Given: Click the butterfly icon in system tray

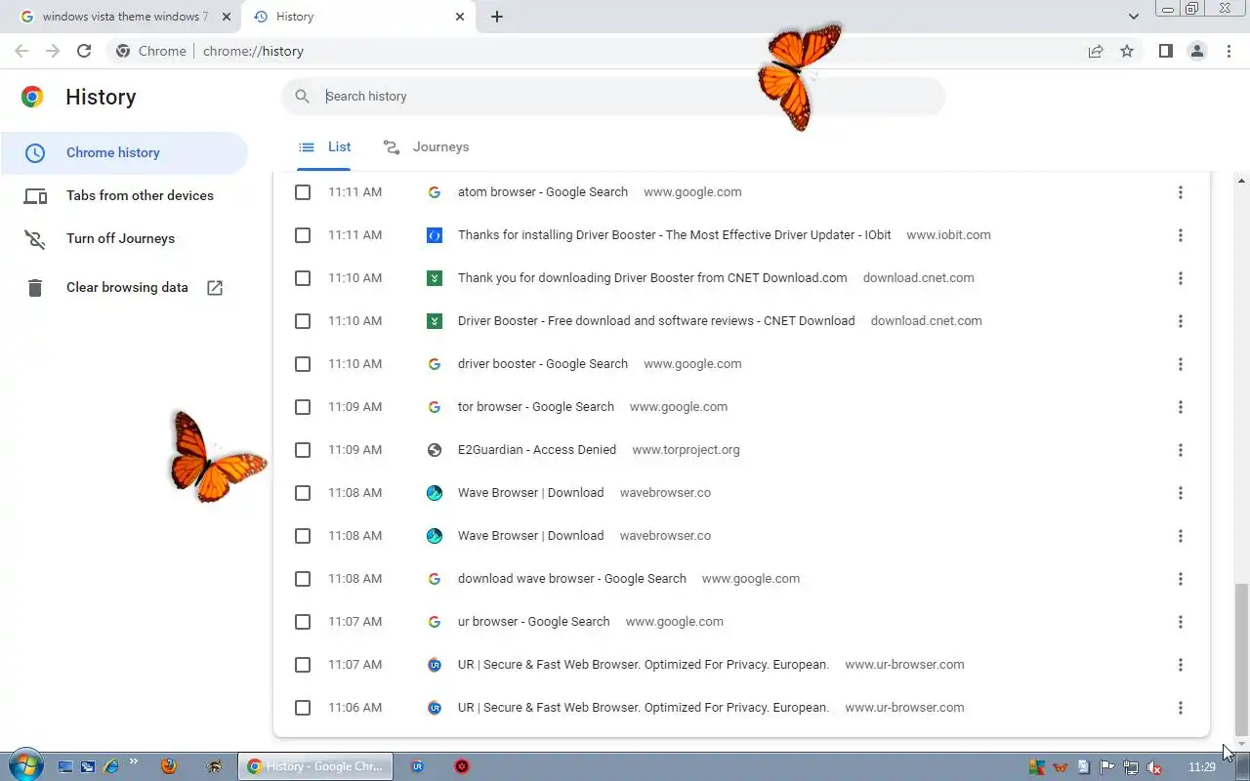Looking at the screenshot, I should [1060, 767].
